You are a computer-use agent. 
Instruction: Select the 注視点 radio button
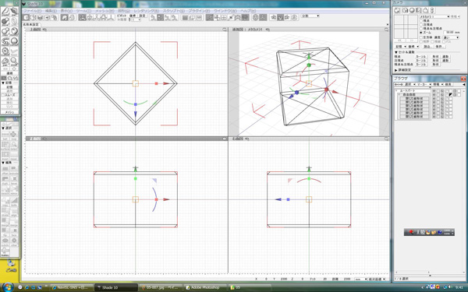click(x=421, y=24)
